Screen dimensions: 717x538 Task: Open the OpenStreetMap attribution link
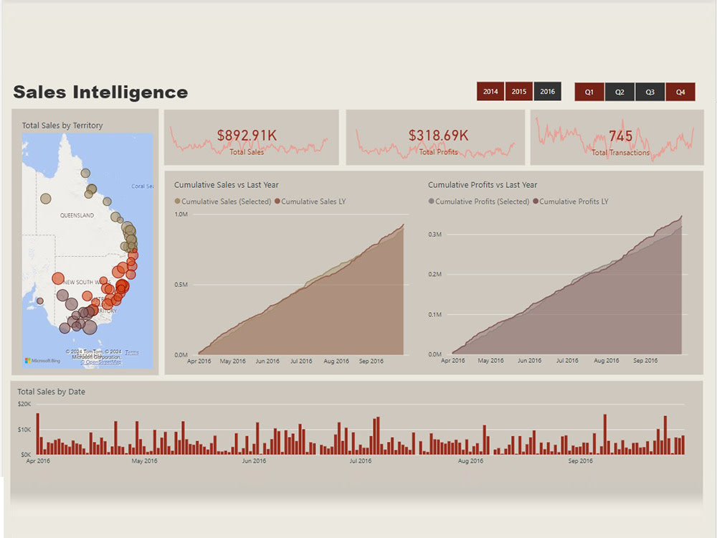click(102, 362)
